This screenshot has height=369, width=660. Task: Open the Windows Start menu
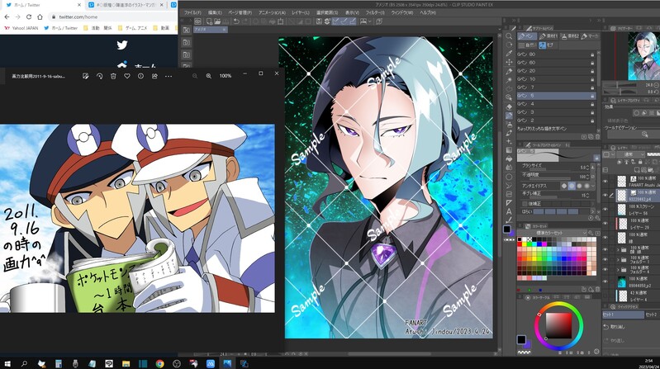tap(7, 363)
